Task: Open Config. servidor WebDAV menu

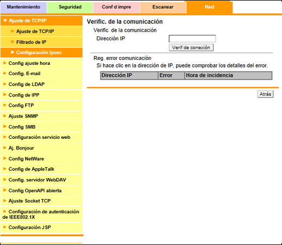Action: (x=41, y=180)
